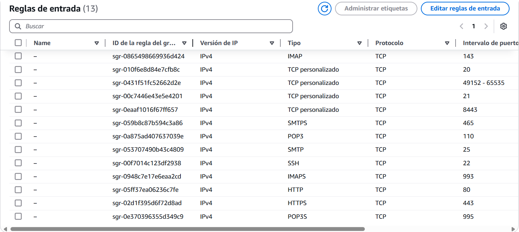519x232 pixels.
Task: Open table preferences gear icon
Action: (504, 26)
